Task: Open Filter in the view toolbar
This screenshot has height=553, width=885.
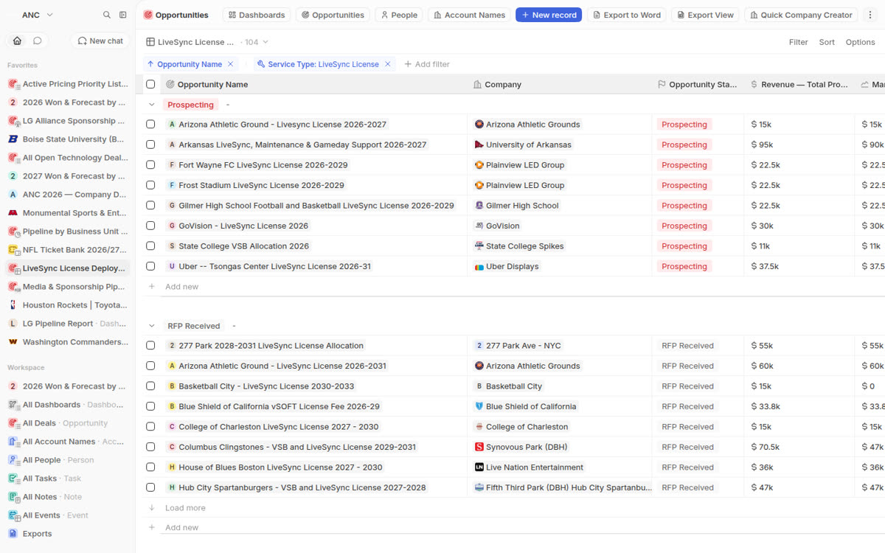Action: [799, 42]
